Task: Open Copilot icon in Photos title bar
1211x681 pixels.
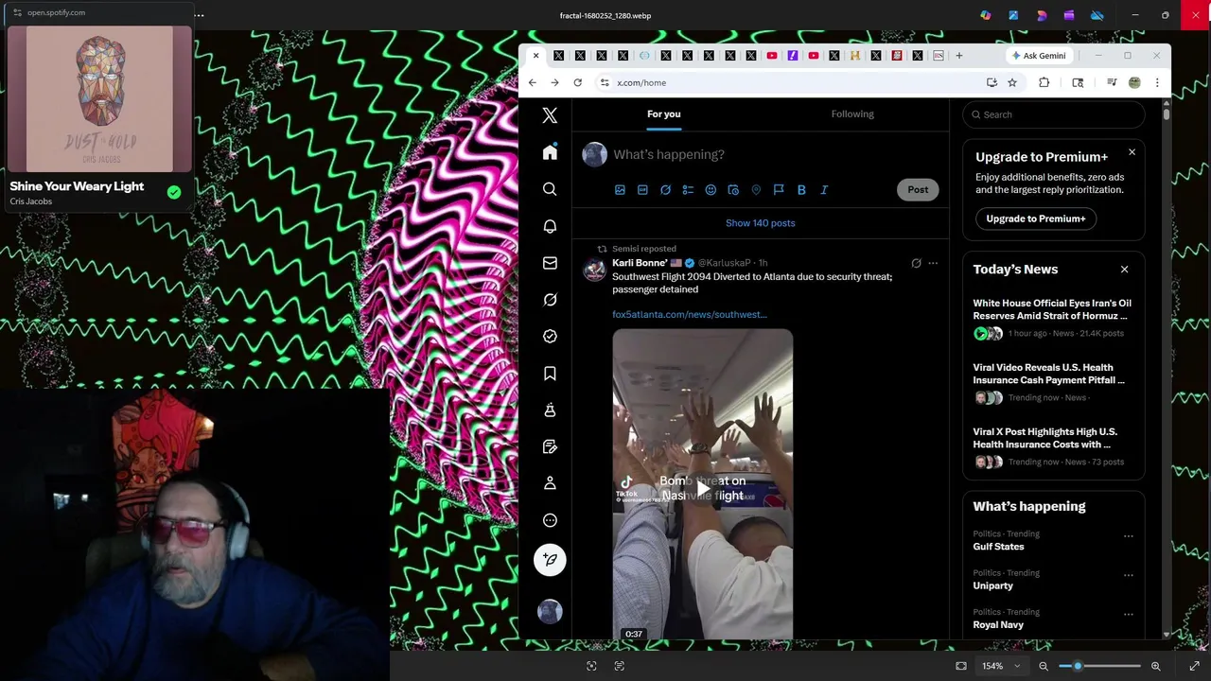Action: click(x=986, y=15)
